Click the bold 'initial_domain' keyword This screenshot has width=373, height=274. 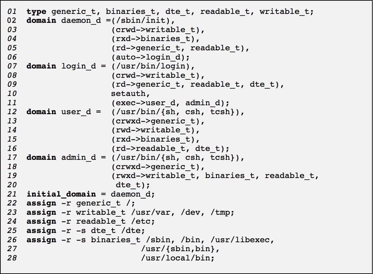[x=61, y=194]
